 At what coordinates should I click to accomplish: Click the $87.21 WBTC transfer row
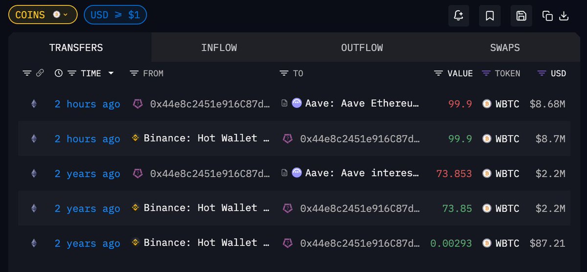pyautogui.click(x=293, y=243)
